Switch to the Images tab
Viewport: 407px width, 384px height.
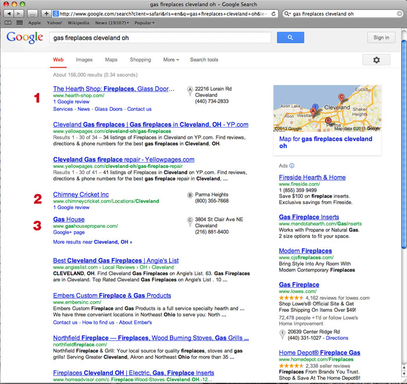click(x=84, y=60)
